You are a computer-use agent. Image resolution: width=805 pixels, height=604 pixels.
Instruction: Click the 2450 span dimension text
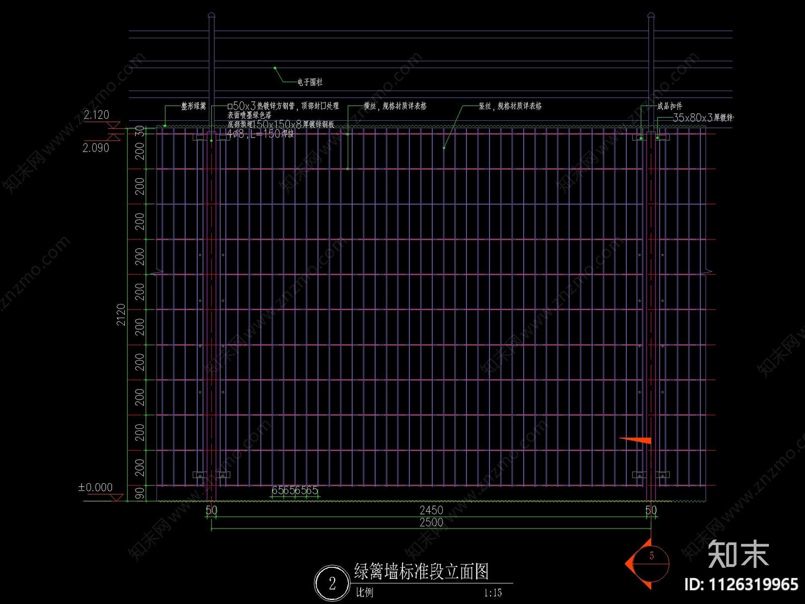[x=431, y=510]
